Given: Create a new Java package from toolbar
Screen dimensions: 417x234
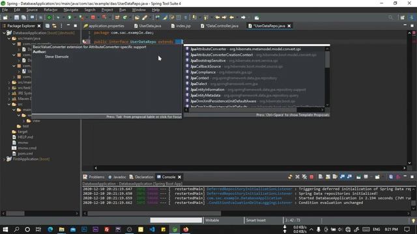Looking at the screenshot, I should 117,18.
